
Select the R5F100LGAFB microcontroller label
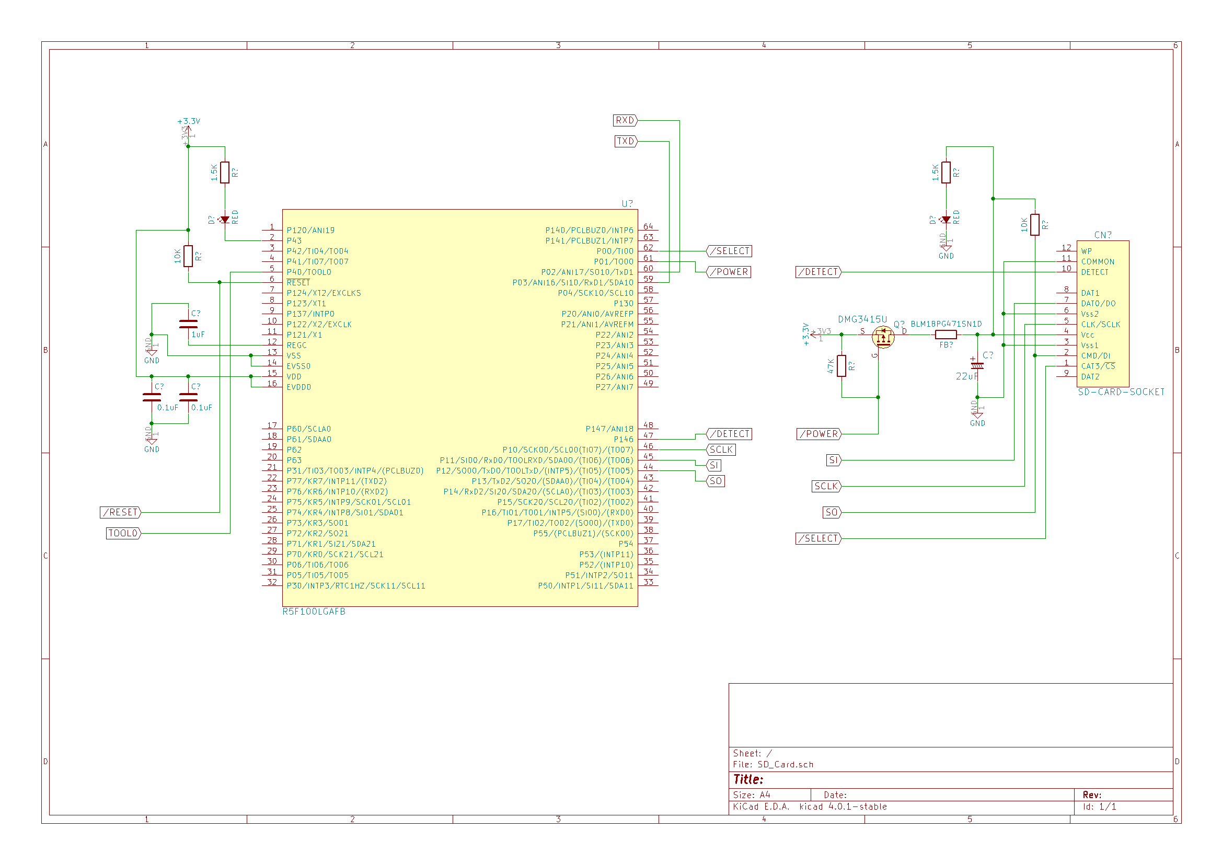point(314,612)
